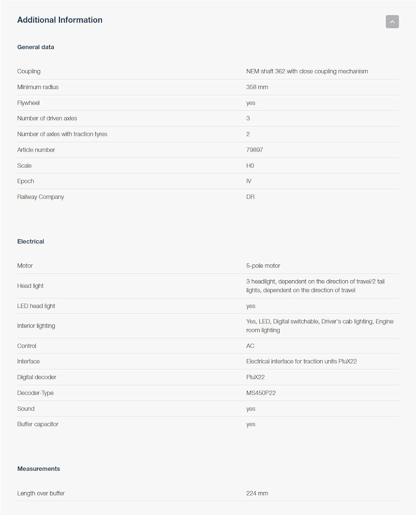Click the Control value AC
The width and height of the screenshot is (416, 515).
250,346
